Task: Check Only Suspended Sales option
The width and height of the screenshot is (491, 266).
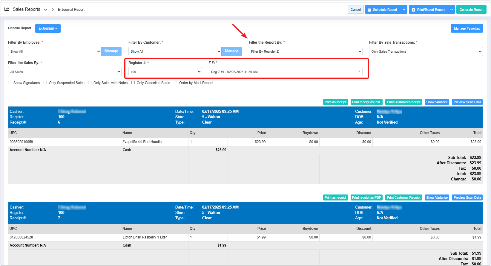Action: coord(45,83)
